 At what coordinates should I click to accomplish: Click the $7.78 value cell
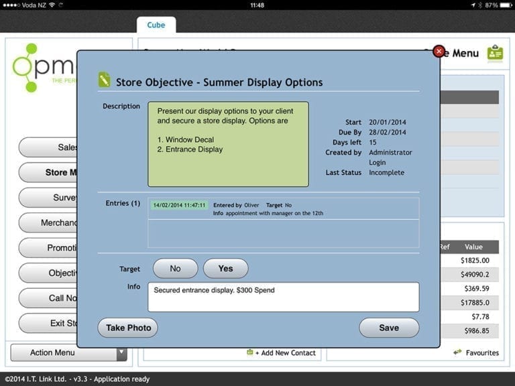tap(481, 317)
